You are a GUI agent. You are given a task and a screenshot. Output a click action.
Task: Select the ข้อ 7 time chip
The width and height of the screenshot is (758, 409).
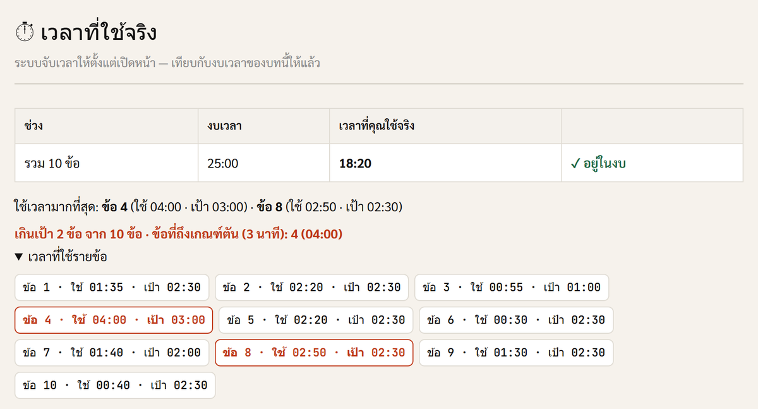pos(112,353)
